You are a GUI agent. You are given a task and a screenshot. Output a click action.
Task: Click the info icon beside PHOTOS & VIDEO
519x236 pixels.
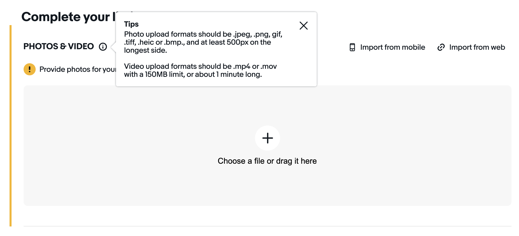(x=103, y=47)
